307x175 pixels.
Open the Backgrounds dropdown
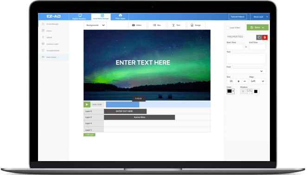(x=96, y=25)
